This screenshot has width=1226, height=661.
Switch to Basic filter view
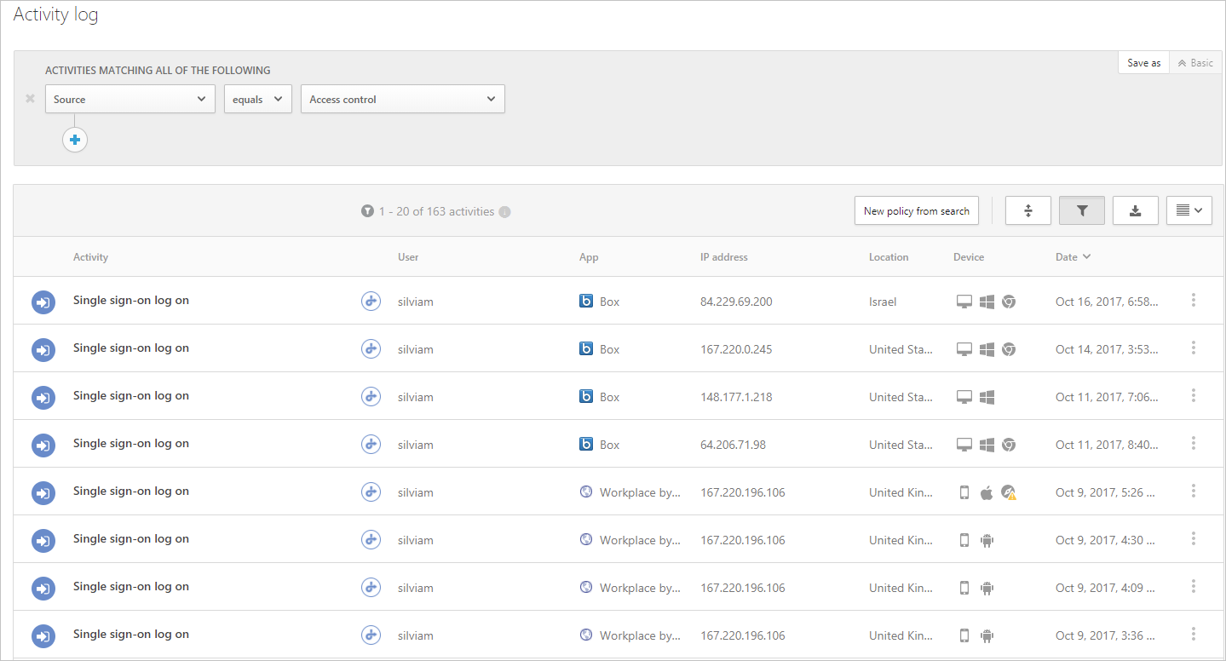pyautogui.click(x=1195, y=62)
